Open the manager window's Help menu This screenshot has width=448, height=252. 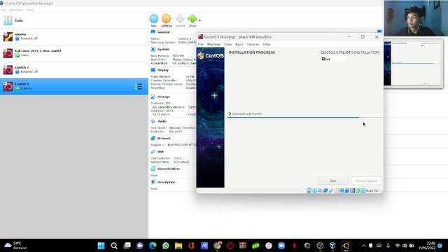30,10
